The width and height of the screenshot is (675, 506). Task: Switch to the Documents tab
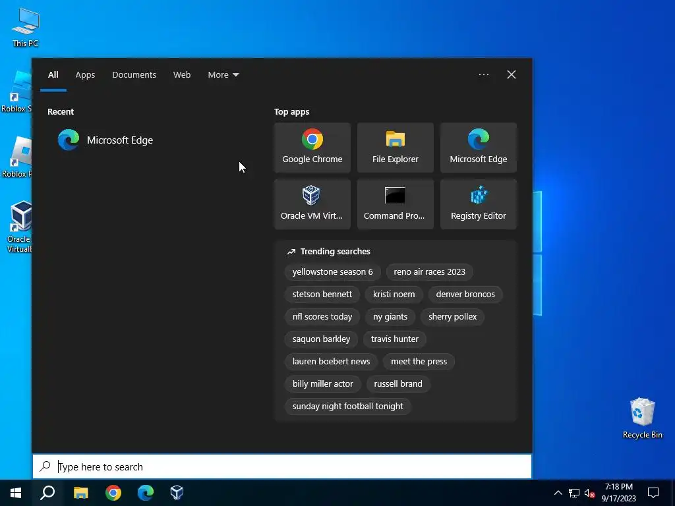tap(134, 75)
